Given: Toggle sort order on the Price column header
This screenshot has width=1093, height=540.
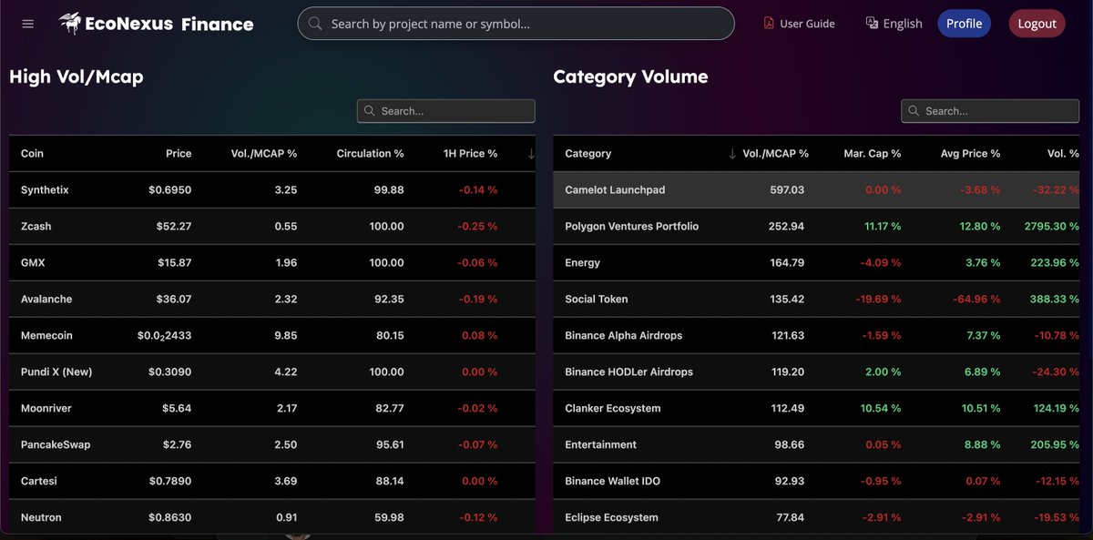Looking at the screenshot, I should [x=179, y=153].
